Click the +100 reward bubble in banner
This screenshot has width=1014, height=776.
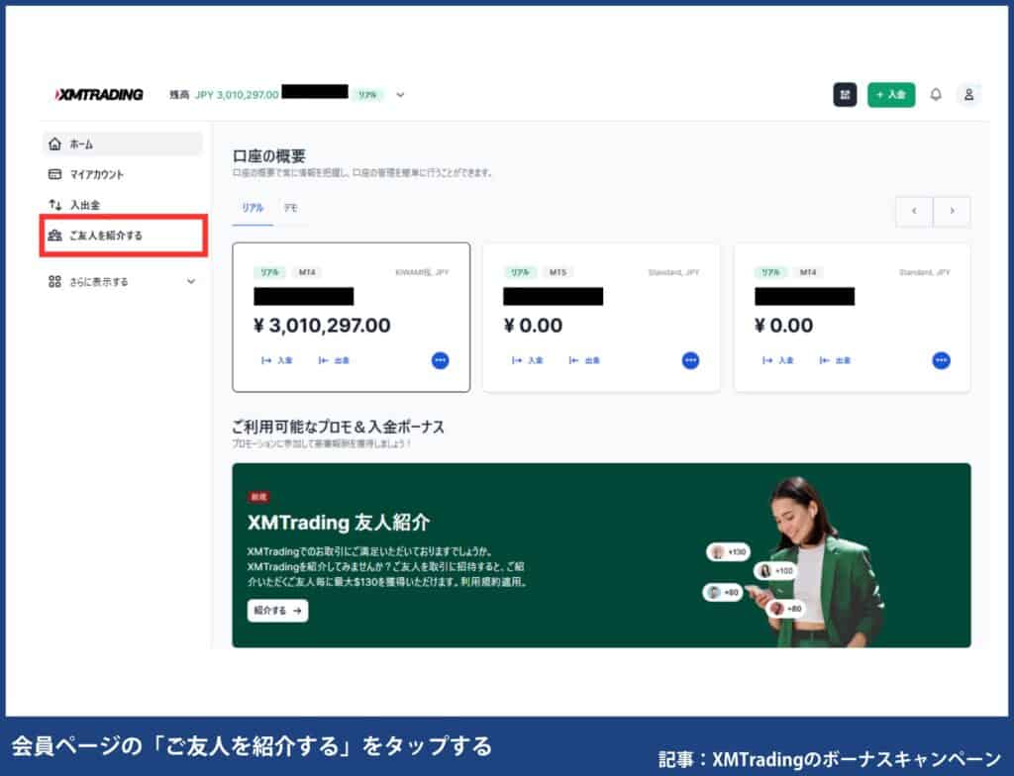(775, 571)
